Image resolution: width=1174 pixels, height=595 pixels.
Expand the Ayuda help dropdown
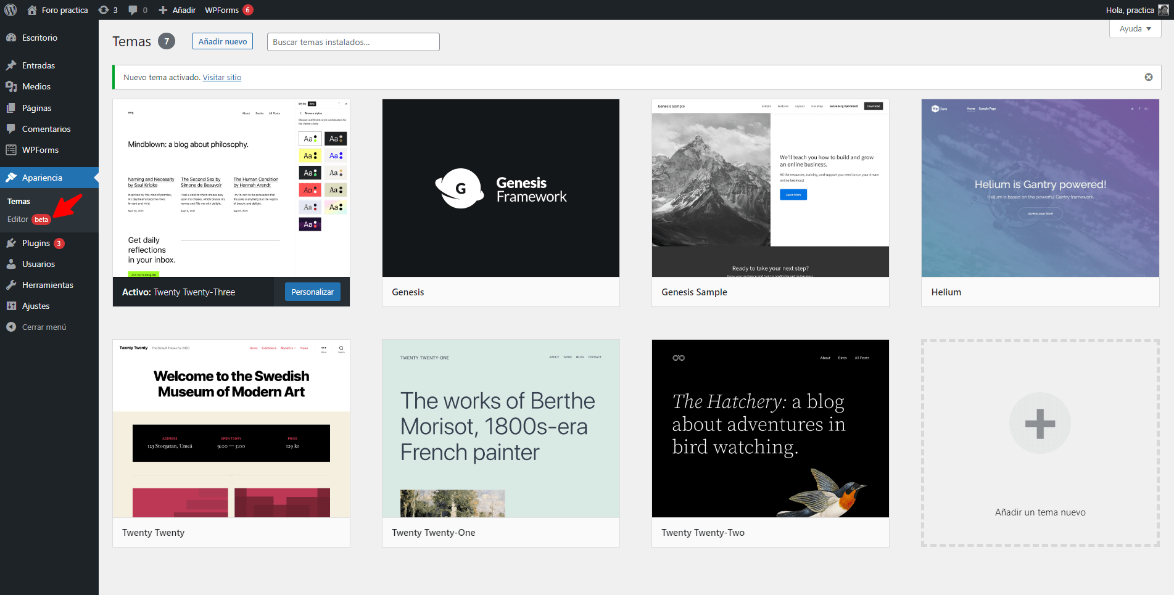pos(1135,29)
